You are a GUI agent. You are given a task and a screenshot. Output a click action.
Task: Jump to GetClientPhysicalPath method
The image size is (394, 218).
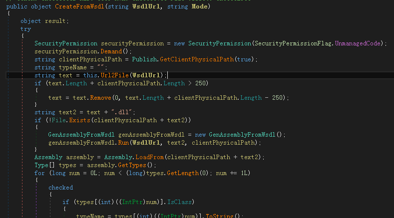click(200, 59)
